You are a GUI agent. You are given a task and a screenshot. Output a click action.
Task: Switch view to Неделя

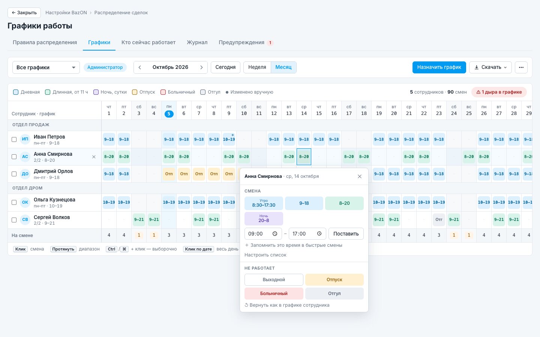click(257, 67)
